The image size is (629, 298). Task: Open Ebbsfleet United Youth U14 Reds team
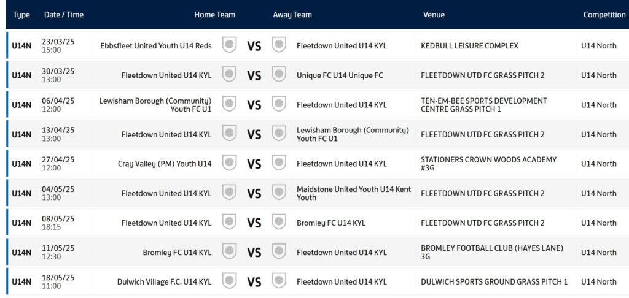(x=156, y=45)
